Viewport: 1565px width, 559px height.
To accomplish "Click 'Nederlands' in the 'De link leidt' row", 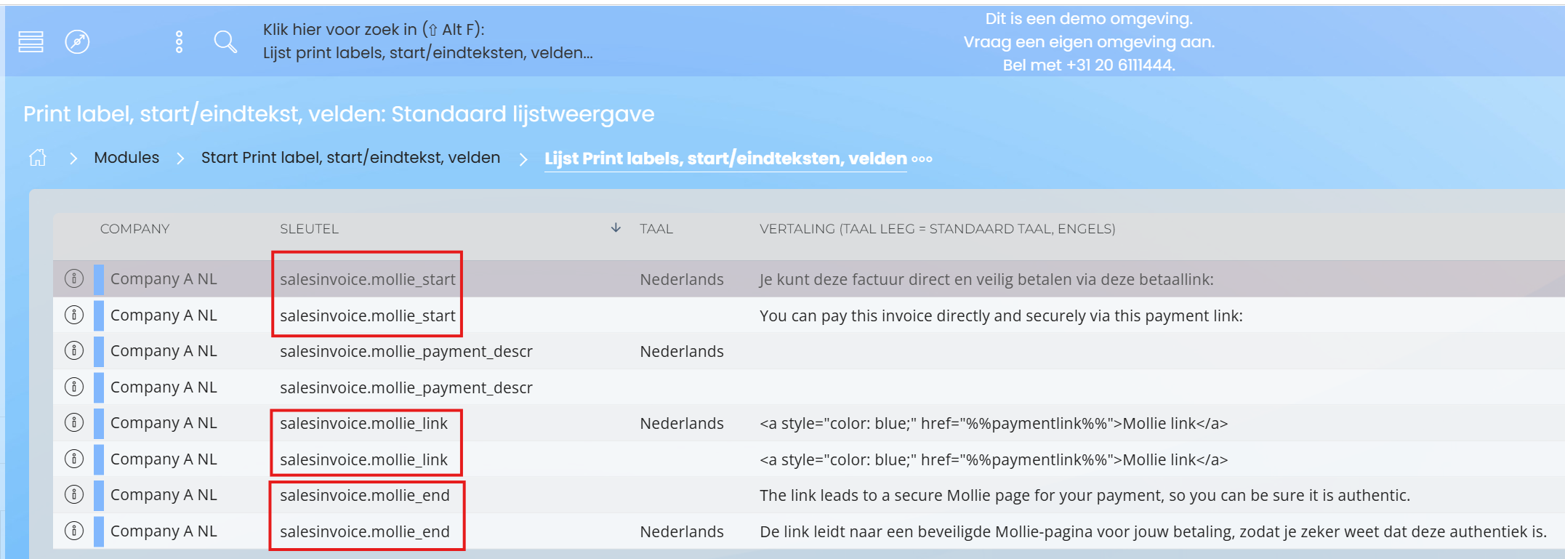I will [682, 531].
